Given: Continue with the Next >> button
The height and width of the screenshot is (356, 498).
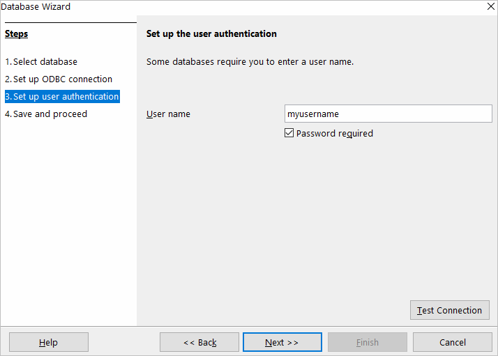Looking at the screenshot, I should point(282,342).
